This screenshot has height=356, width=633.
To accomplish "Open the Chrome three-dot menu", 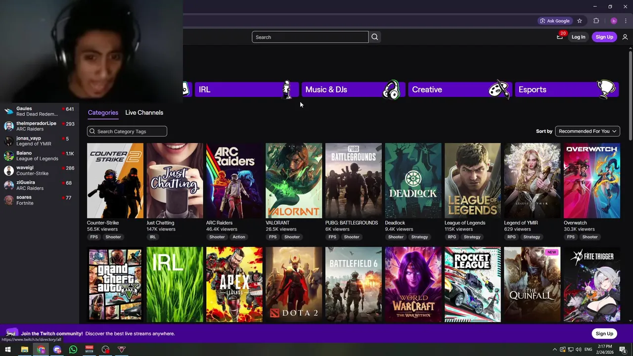I will coord(626,21).
